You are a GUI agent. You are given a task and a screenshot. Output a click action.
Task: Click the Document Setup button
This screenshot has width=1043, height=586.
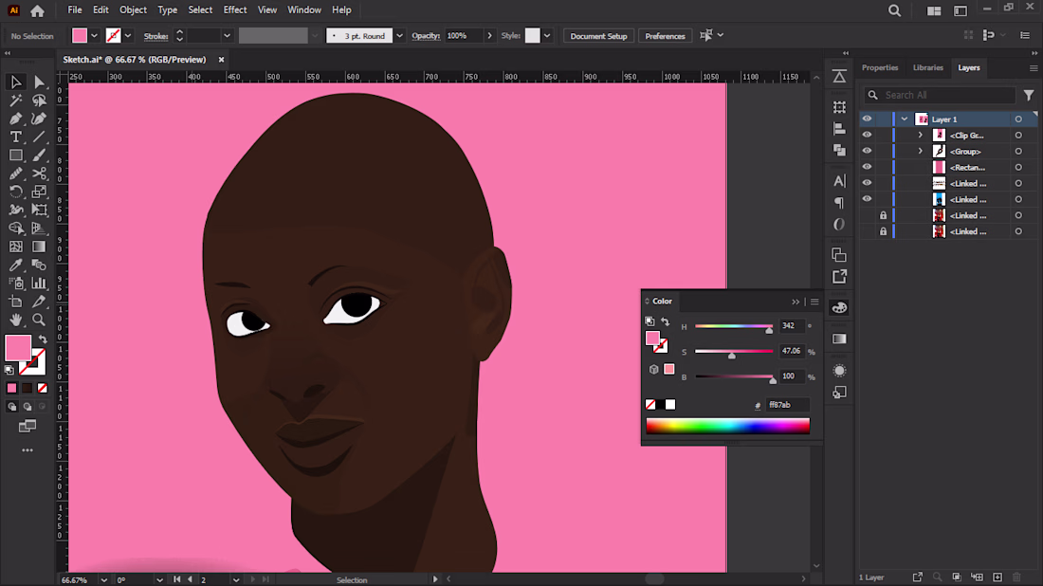(x=598, y=36)
